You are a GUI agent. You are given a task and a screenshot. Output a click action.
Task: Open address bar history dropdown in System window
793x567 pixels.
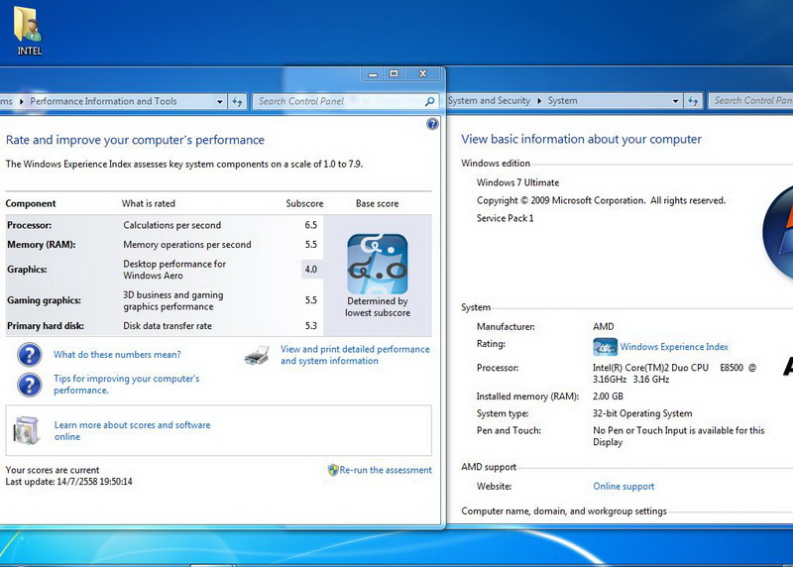coord(675,101)
